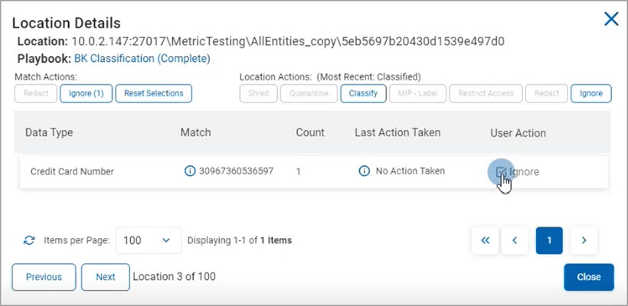This screenshot has height=306, width=628.
Task: Click the Classify location action
Action: (363, 93)
